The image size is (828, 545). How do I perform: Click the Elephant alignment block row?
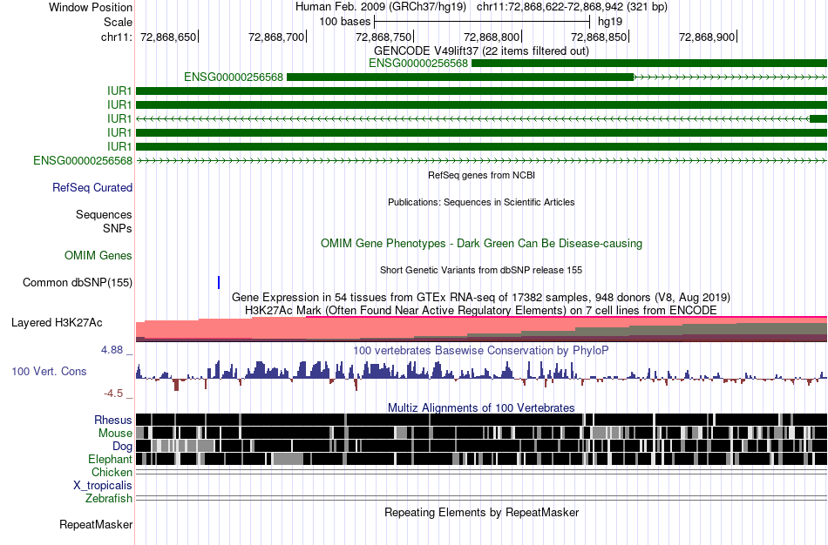[x=482, y=459]
